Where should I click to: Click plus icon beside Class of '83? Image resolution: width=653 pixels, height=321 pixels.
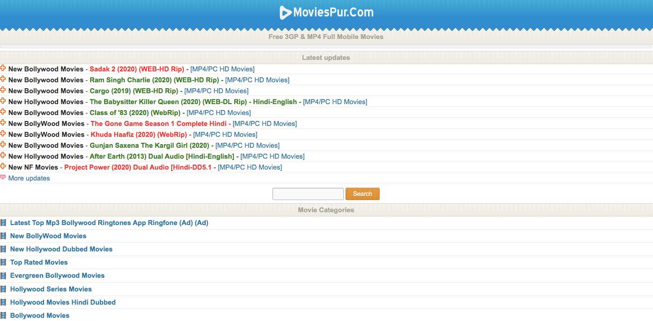pyautogui.click(x=3, y=112)
